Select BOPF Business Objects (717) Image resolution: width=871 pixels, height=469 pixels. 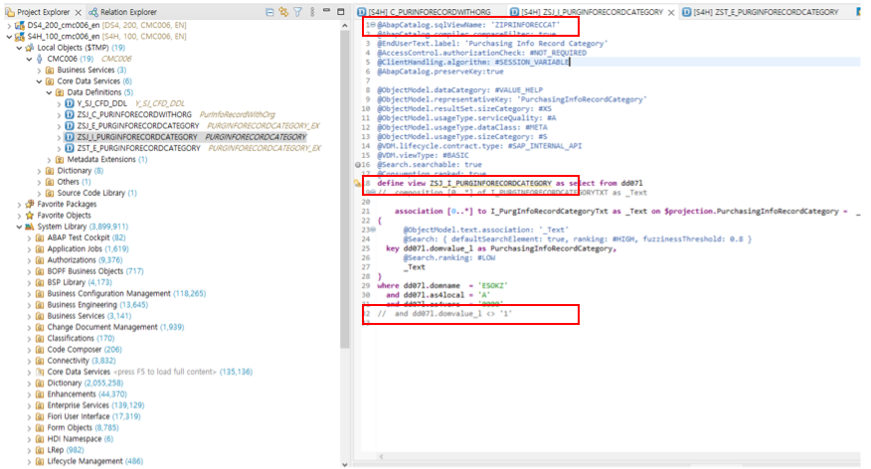[95, 271]
